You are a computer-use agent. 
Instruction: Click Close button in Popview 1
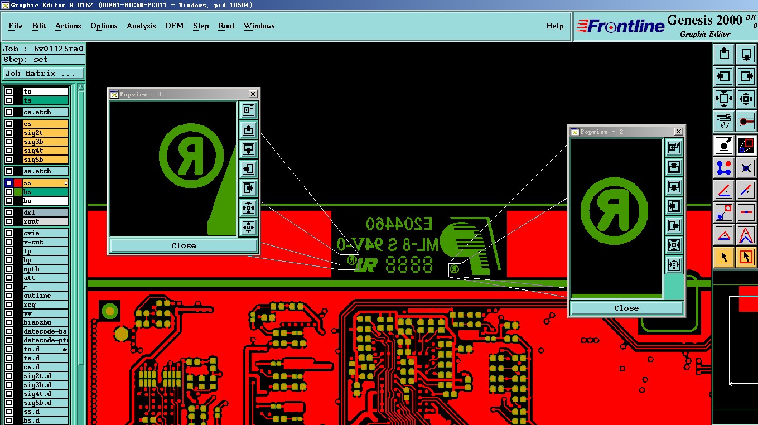click(184, 245)
